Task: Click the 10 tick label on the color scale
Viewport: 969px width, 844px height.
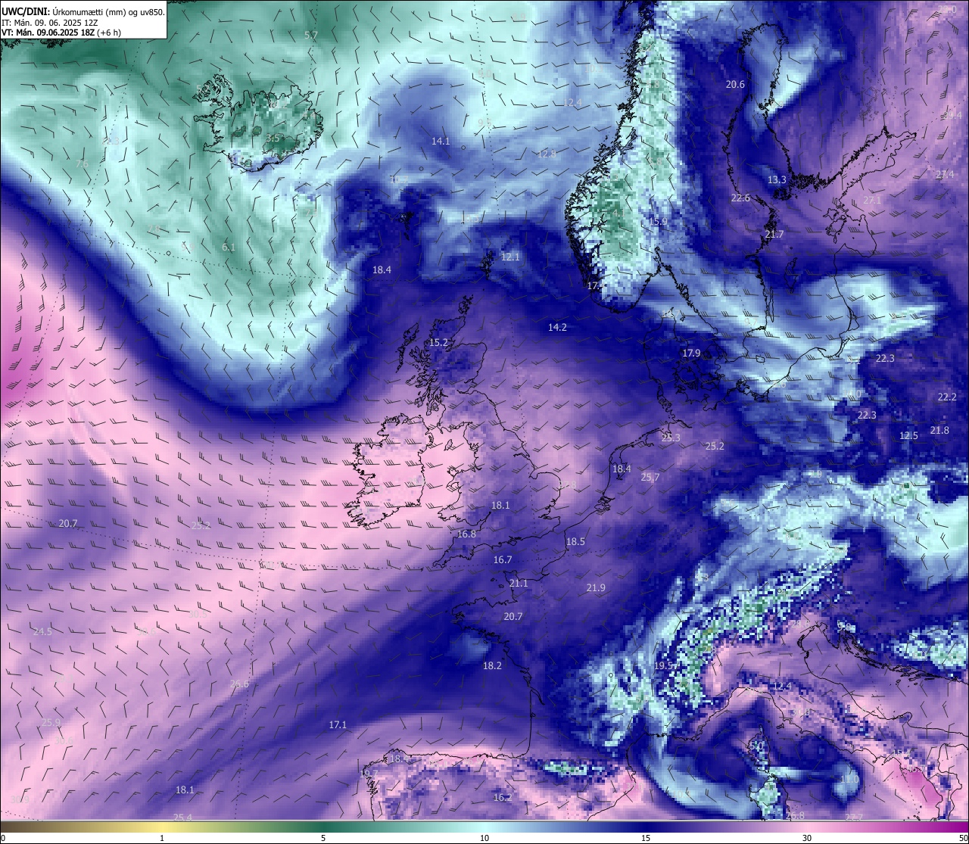Action: [x=484, y=838]
